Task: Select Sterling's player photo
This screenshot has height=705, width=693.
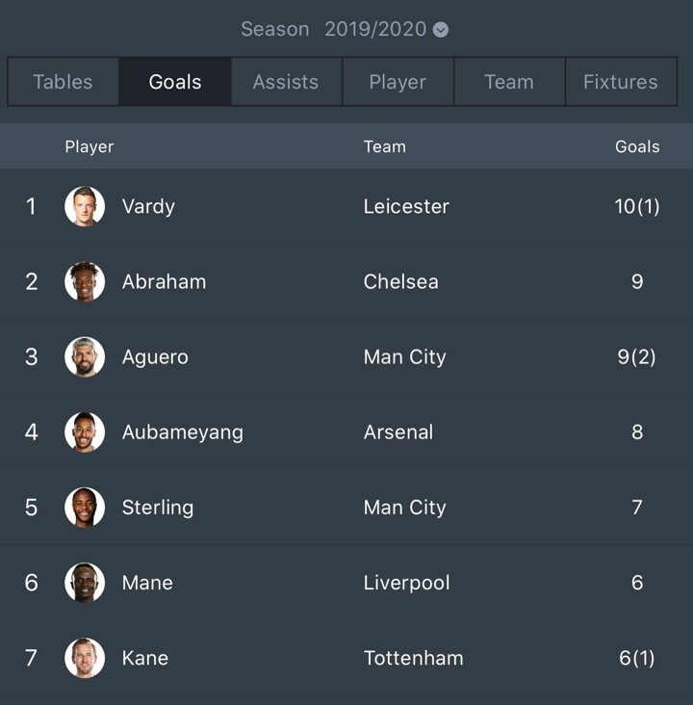Action: [85, 508]
